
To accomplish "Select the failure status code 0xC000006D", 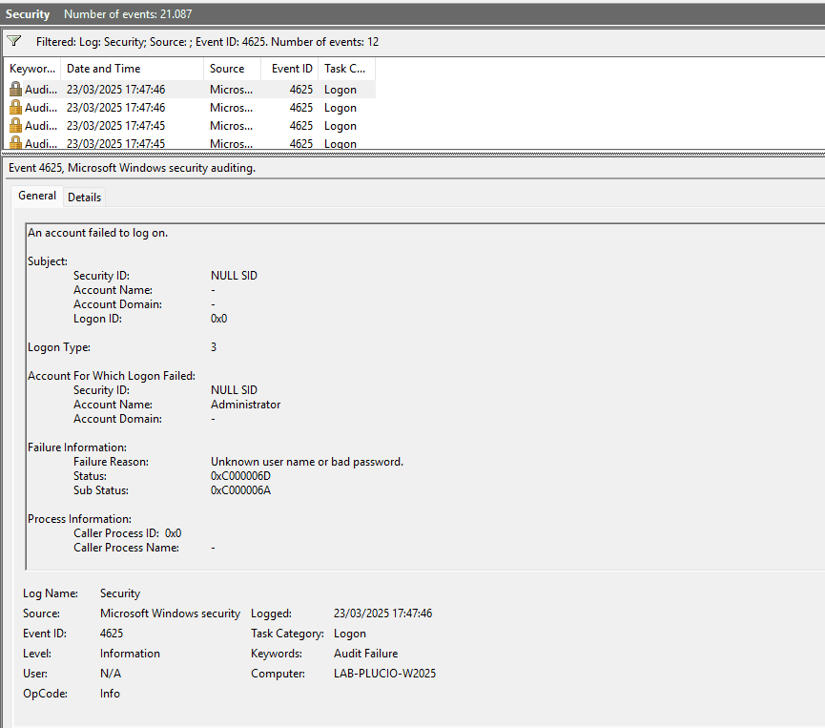I will click(240, 476).
